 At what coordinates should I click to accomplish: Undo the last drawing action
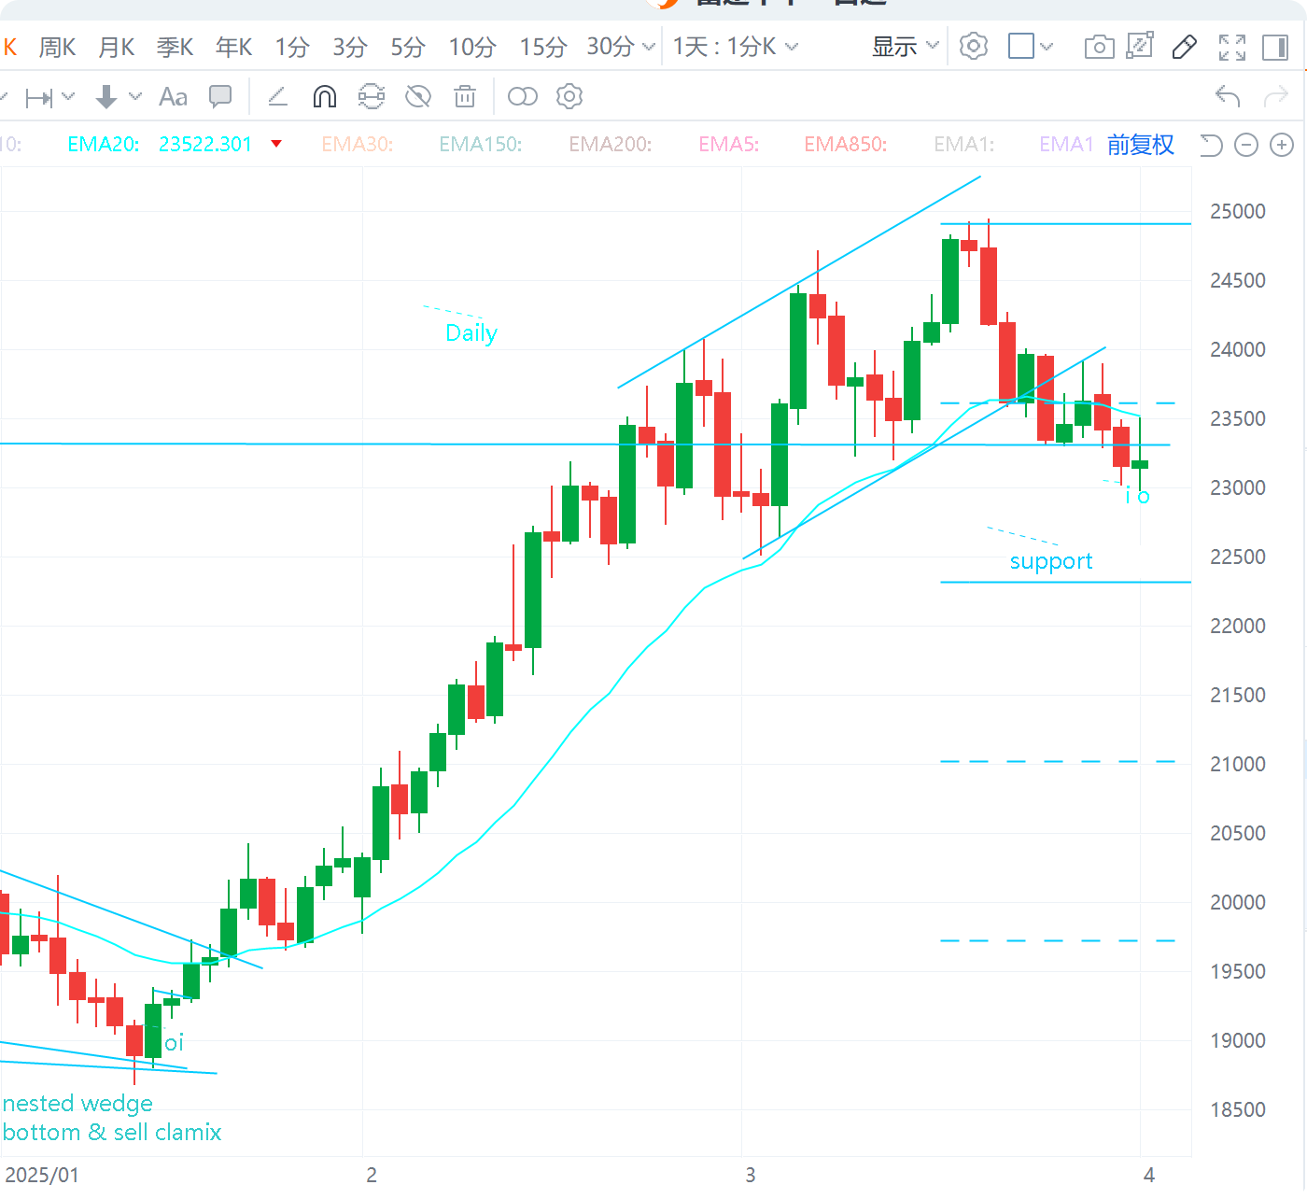1228,96
